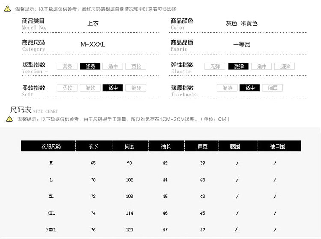This screenshot has height=239, width=321.
Task: Select the 无弹 elasticity option
Action: pos(215,66)
